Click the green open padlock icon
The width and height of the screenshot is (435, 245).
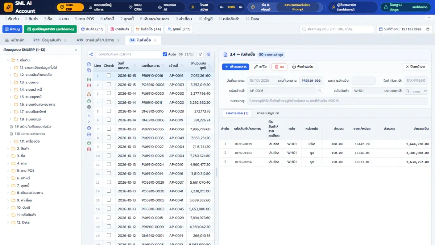tap(89, 101)
